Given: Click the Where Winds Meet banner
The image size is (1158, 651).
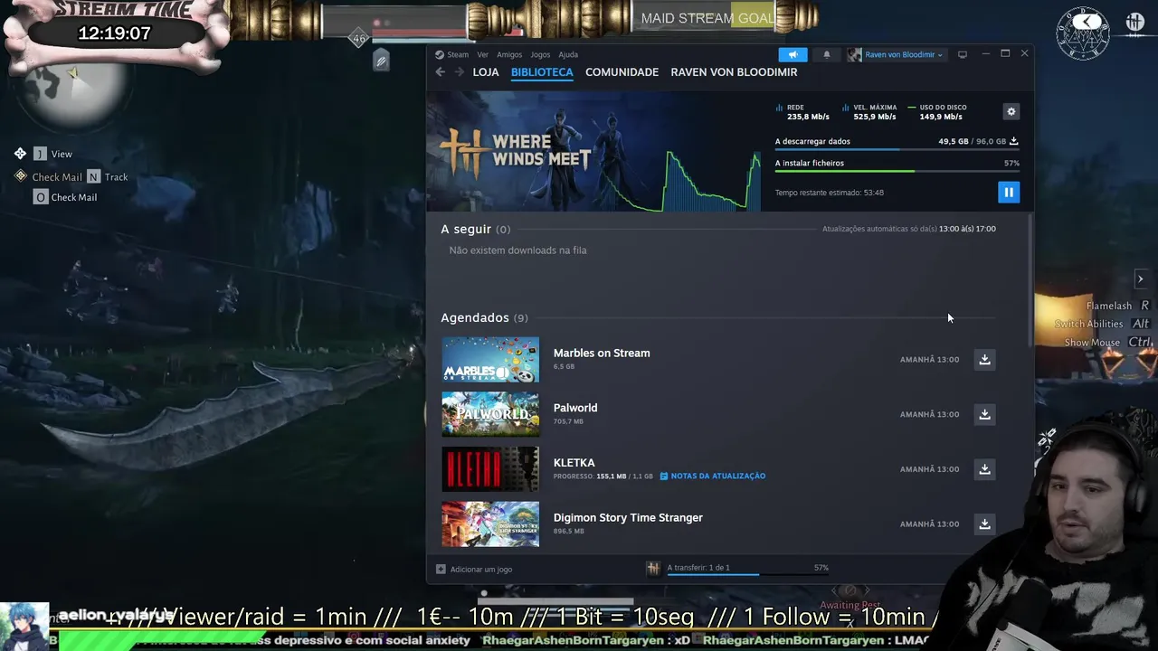Looking at the screenshot, I should (x=593, y=151).
